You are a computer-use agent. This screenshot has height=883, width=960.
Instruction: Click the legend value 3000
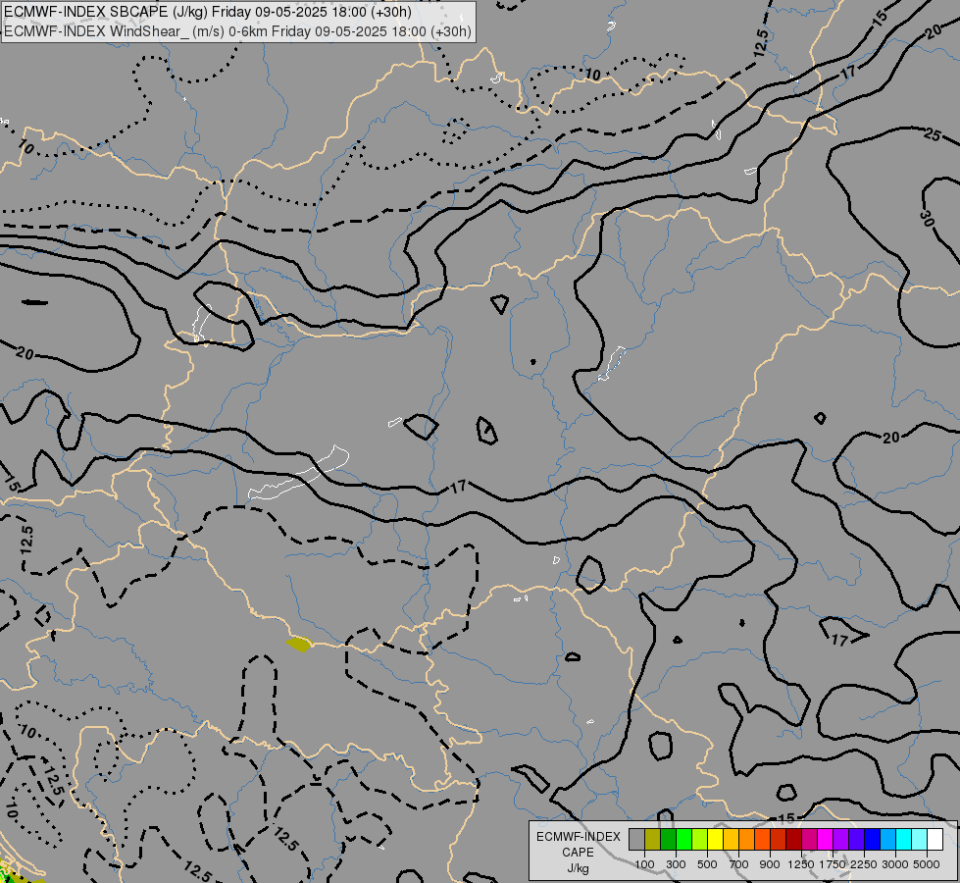coord(895,864)
